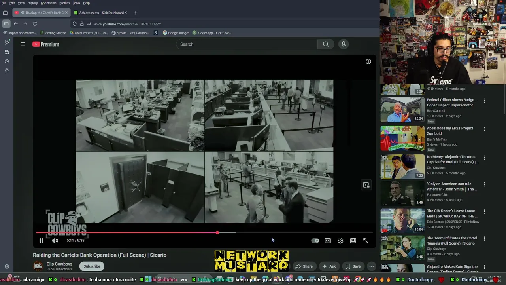Open Clip Cowboys channel name link
Image resolution: width=506 pixels, height=285 pixels.
click(59, 264)
